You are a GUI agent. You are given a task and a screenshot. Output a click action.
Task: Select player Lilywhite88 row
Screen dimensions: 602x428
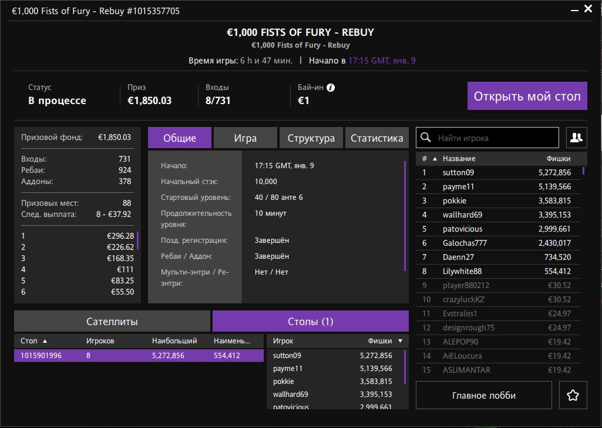click(498, 271)
